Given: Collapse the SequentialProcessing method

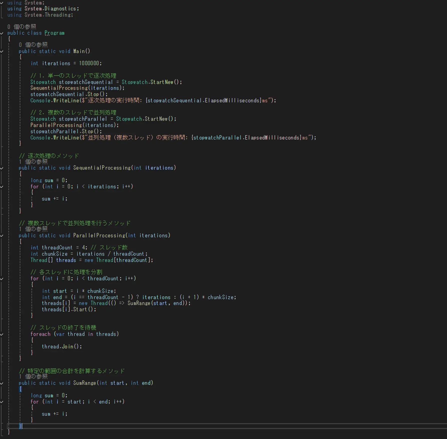Looking at the screenshot, I should 2,168.
